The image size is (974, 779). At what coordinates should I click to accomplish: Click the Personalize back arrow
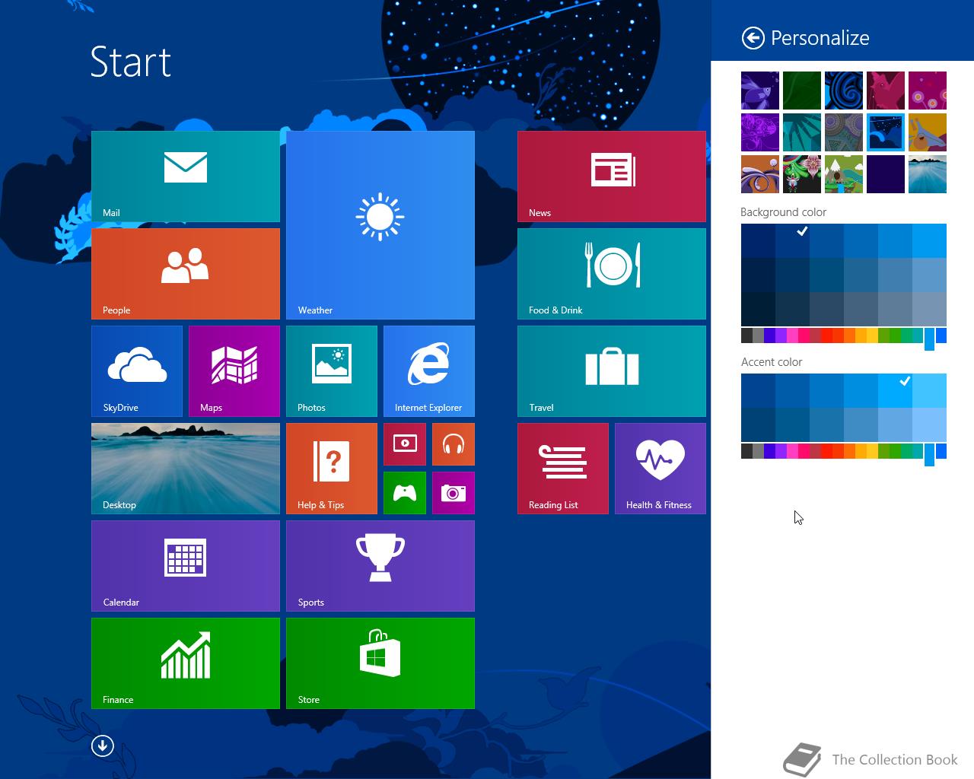753,38
